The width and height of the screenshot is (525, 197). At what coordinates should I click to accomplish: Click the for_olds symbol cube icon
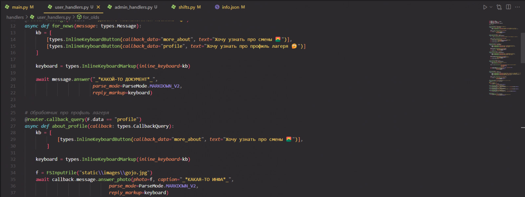79,17
